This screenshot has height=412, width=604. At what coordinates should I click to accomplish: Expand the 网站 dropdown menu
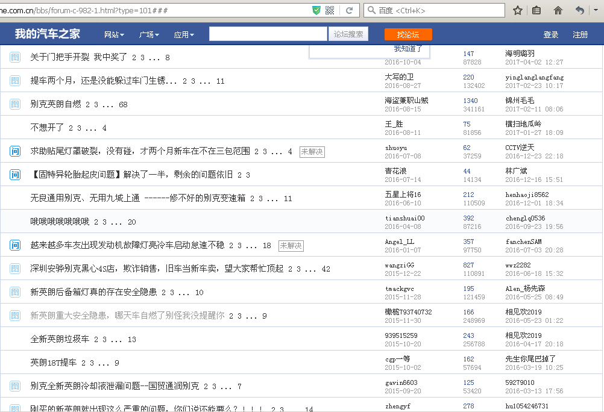(114, 35)
